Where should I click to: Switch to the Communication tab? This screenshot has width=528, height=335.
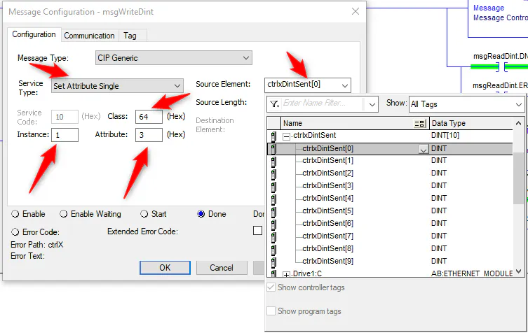pos(89,36)
